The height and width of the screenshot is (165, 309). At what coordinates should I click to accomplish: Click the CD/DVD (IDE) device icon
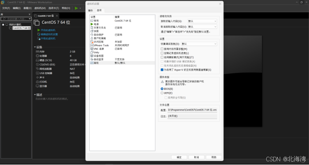pos(37,65)
